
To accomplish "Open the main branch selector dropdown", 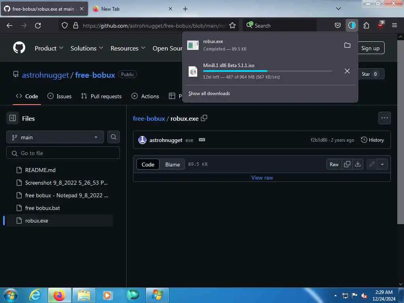I will (x=55, y=137).
